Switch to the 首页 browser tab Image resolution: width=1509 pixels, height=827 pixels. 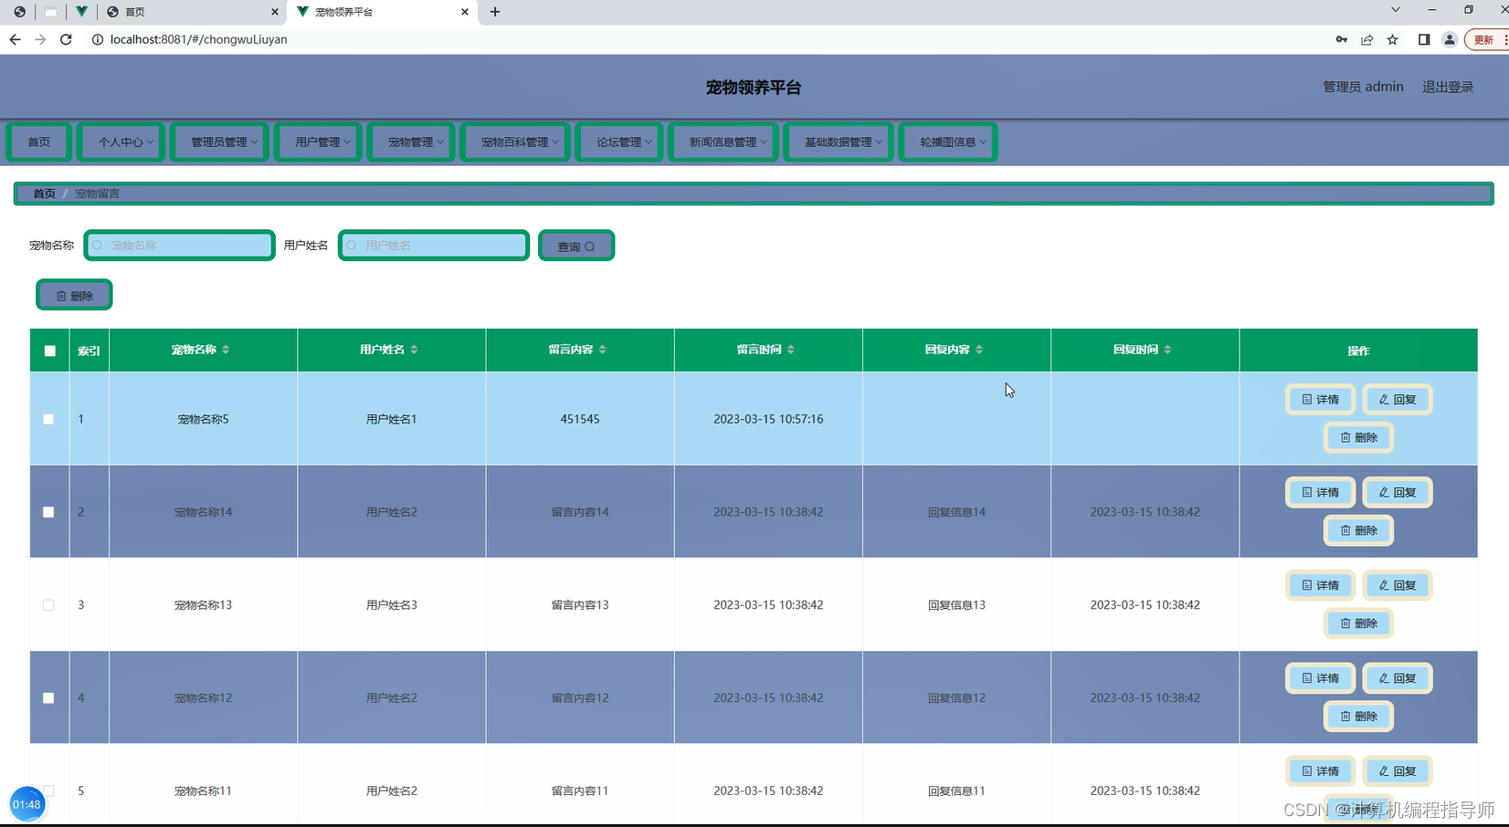(x=192, y=12)
